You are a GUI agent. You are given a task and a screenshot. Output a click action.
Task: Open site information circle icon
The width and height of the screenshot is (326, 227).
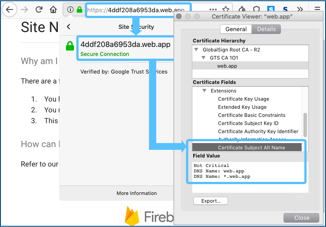70,9
